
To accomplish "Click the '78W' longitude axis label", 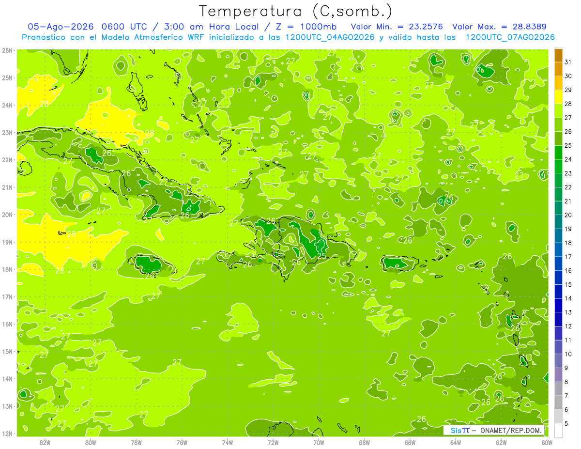I will click(136, 442).
